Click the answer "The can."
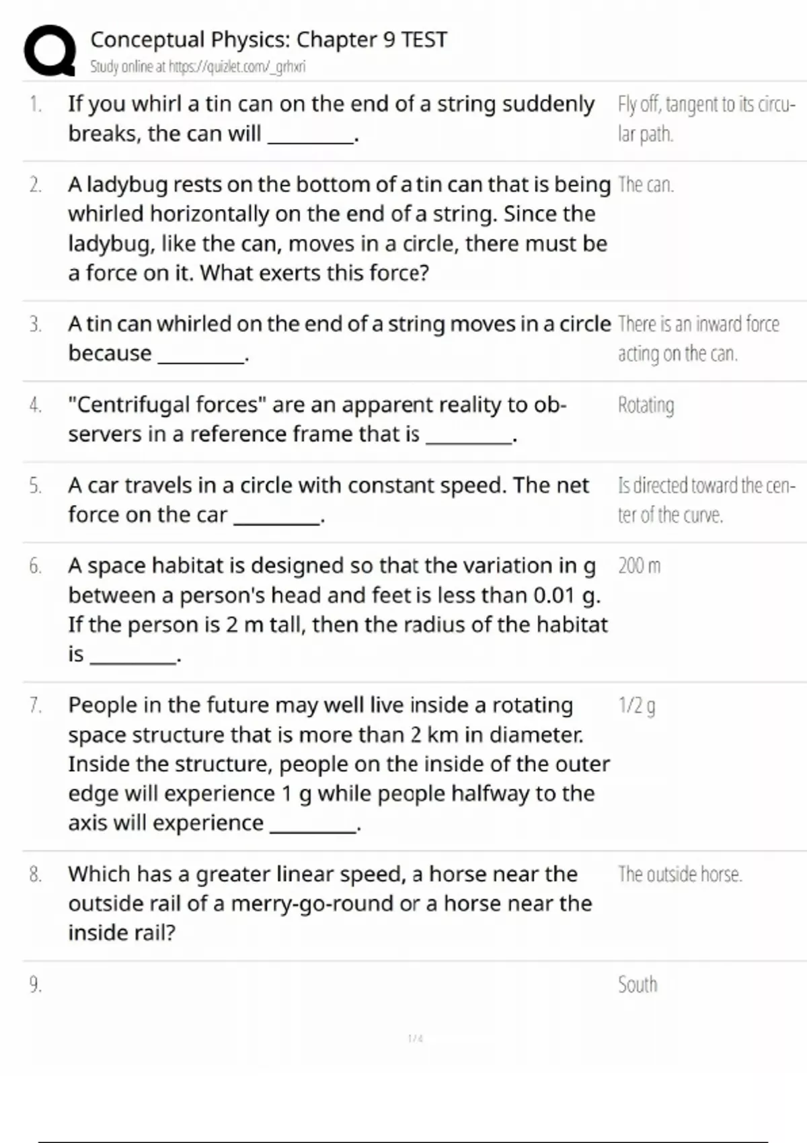 pos(646,185)
